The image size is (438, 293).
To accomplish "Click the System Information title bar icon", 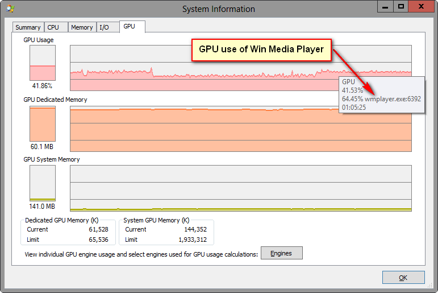I will point(10,9).
